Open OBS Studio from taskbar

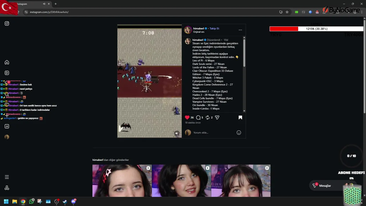(57, 201)
